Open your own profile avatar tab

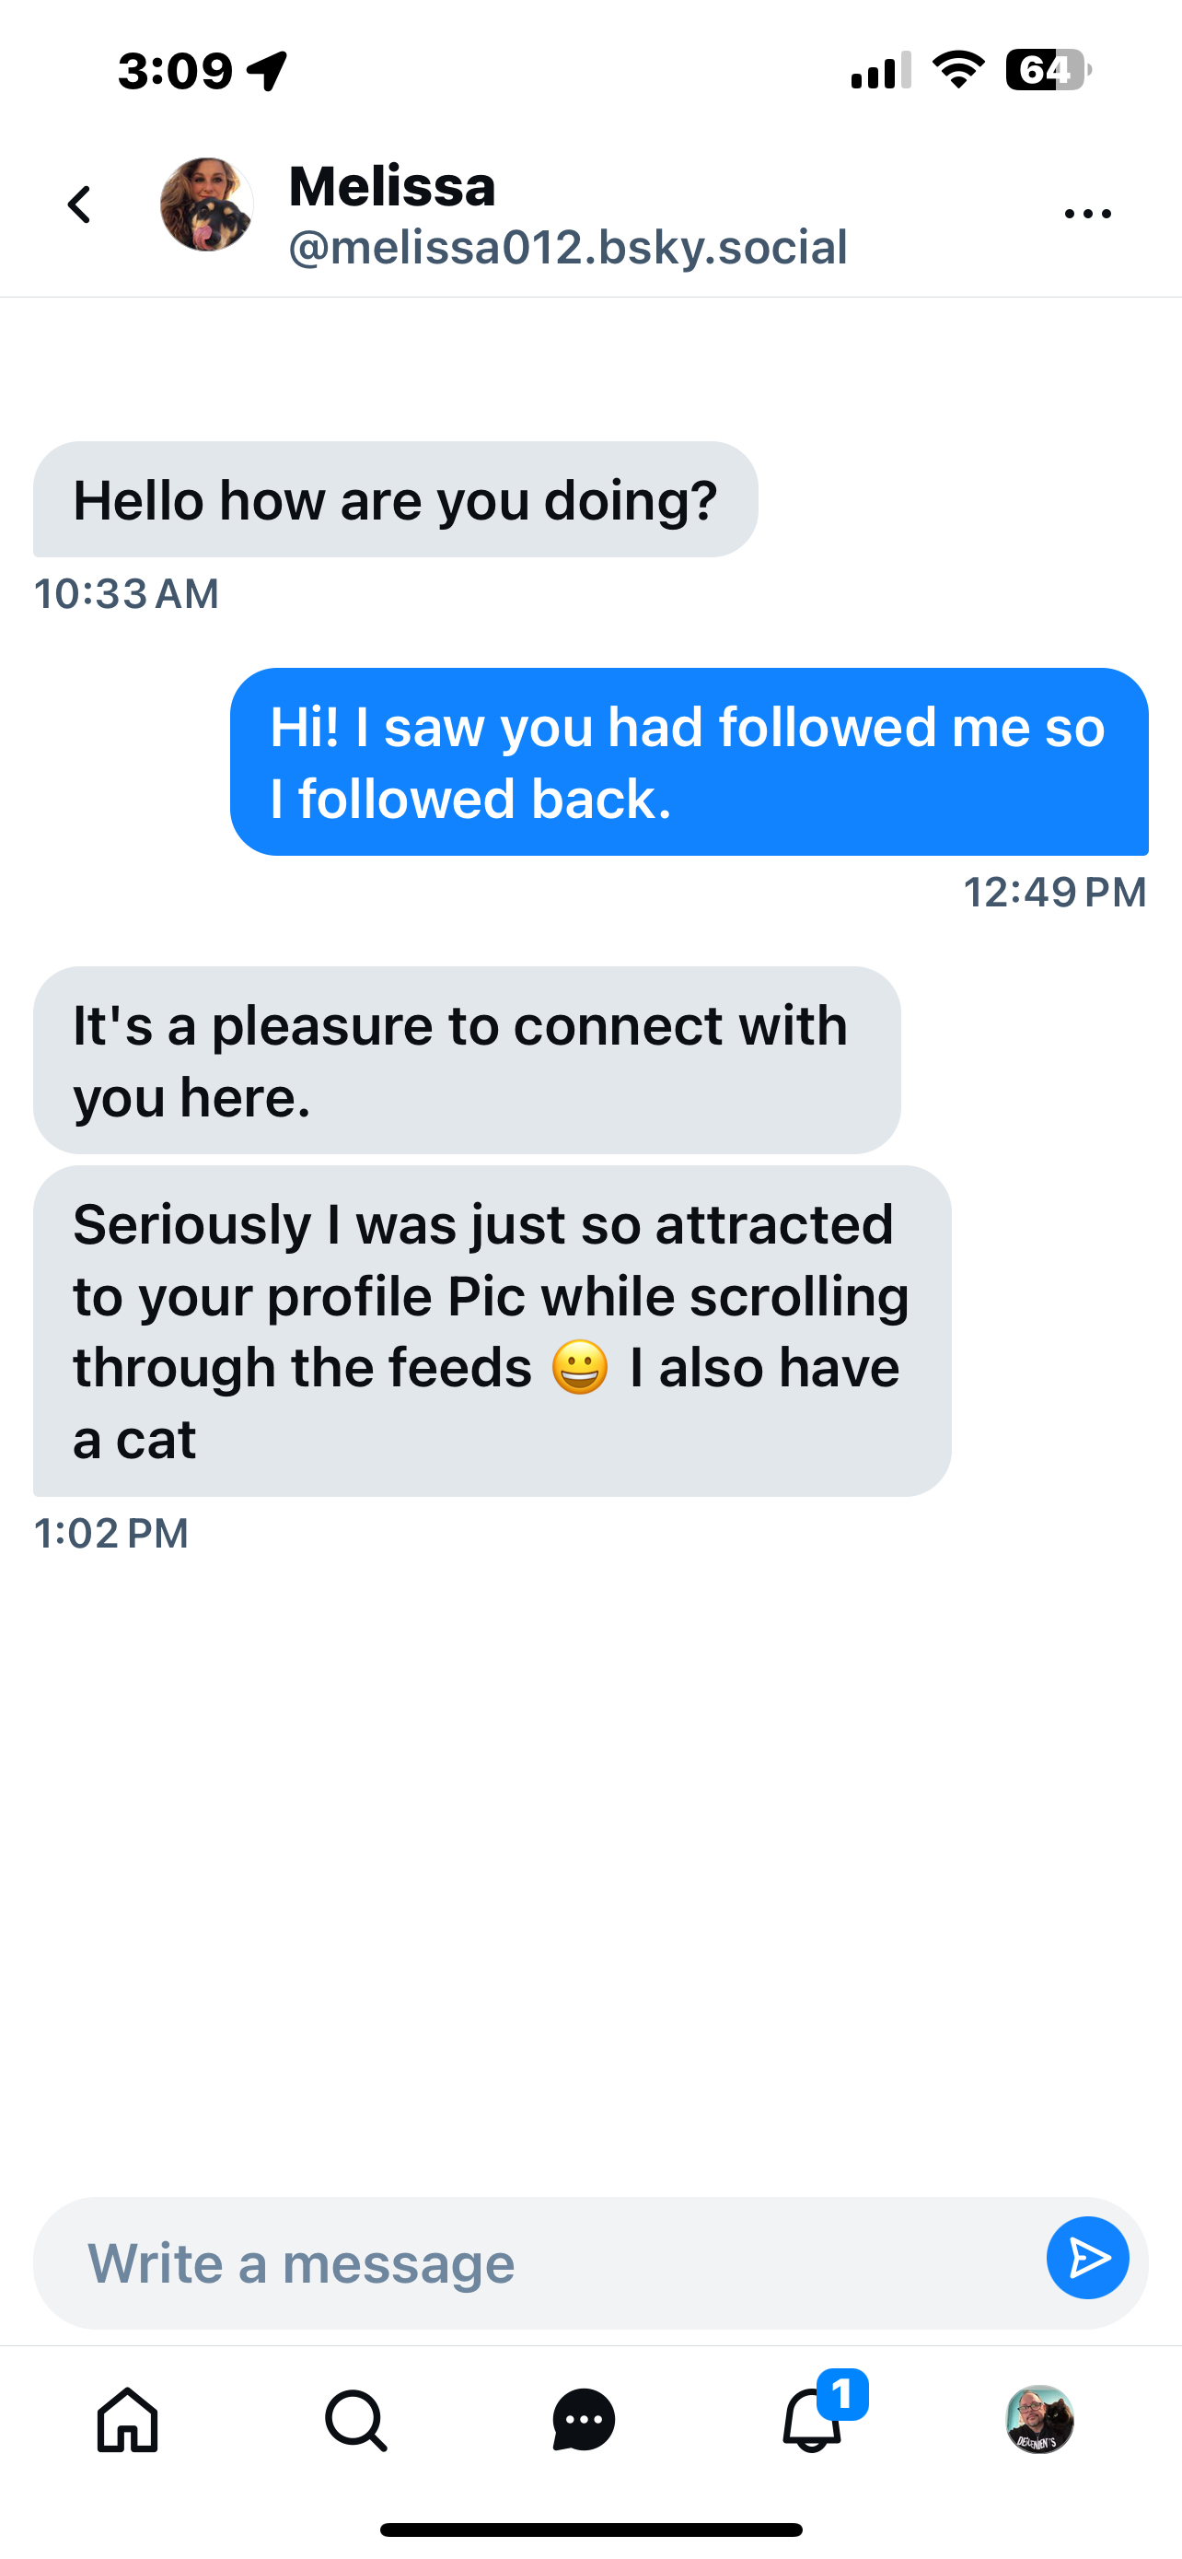click(x=1040, y=2420)
